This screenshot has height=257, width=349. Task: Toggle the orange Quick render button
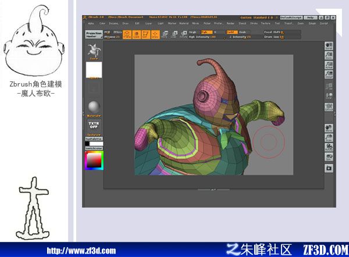point(137,34)
